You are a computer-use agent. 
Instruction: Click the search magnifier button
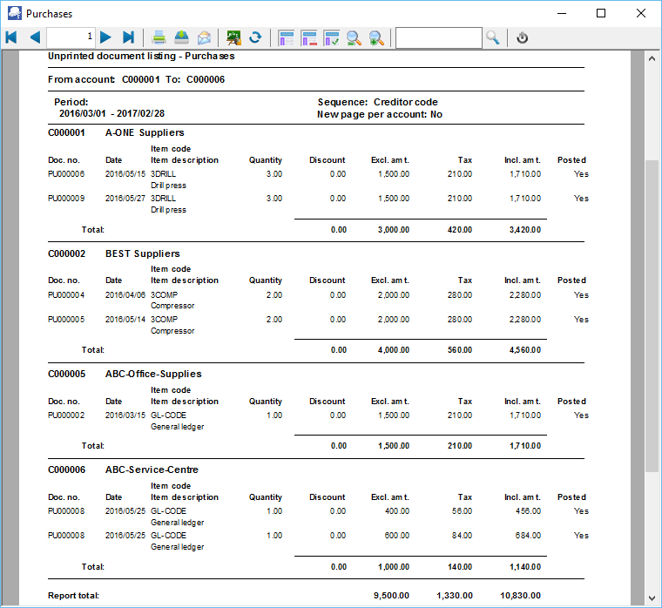pyautogui.click(x=493, y=37)
